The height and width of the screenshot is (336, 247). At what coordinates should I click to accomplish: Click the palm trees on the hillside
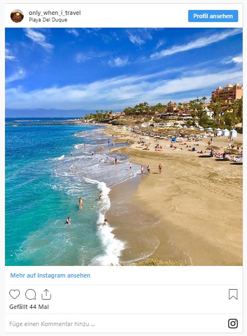141,108
